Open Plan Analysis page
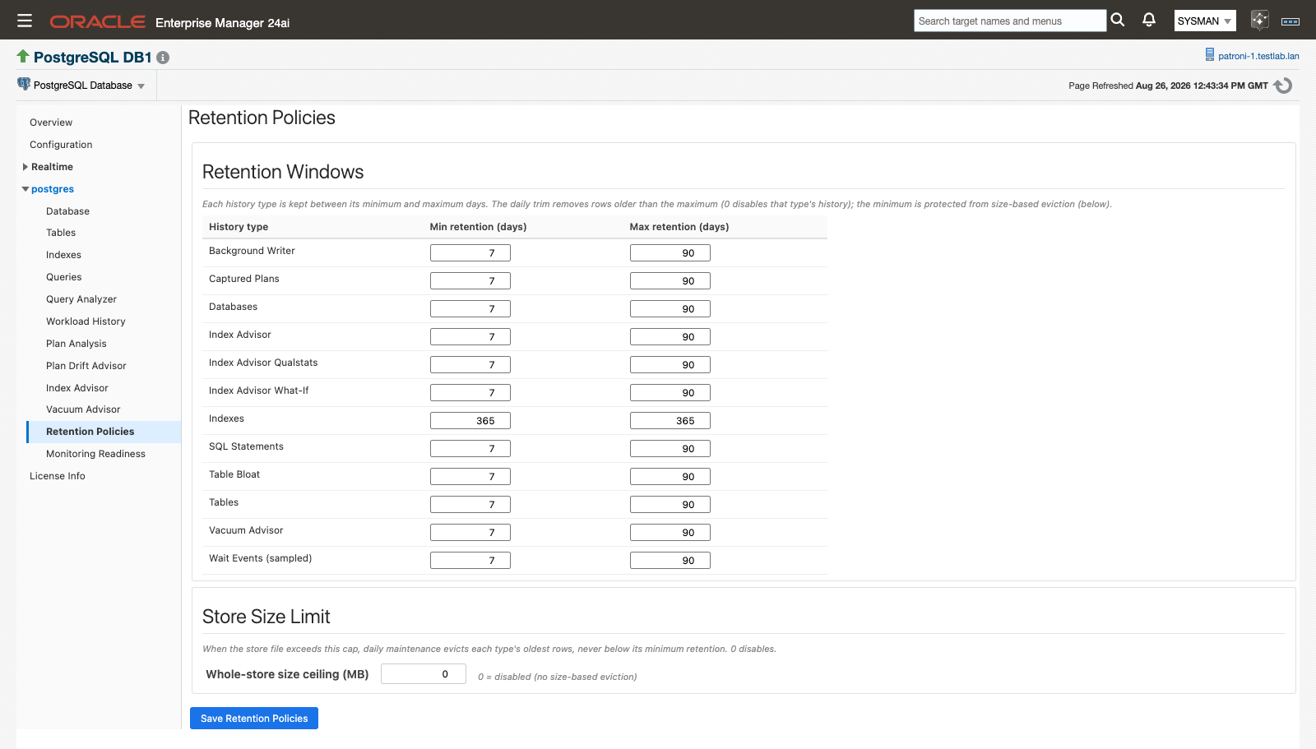The height and width of the screenshot is (749, 1316). click(76, 344)
